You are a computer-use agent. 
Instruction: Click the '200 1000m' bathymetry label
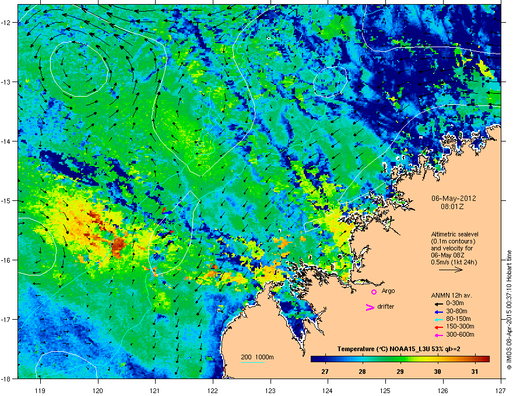257,357
